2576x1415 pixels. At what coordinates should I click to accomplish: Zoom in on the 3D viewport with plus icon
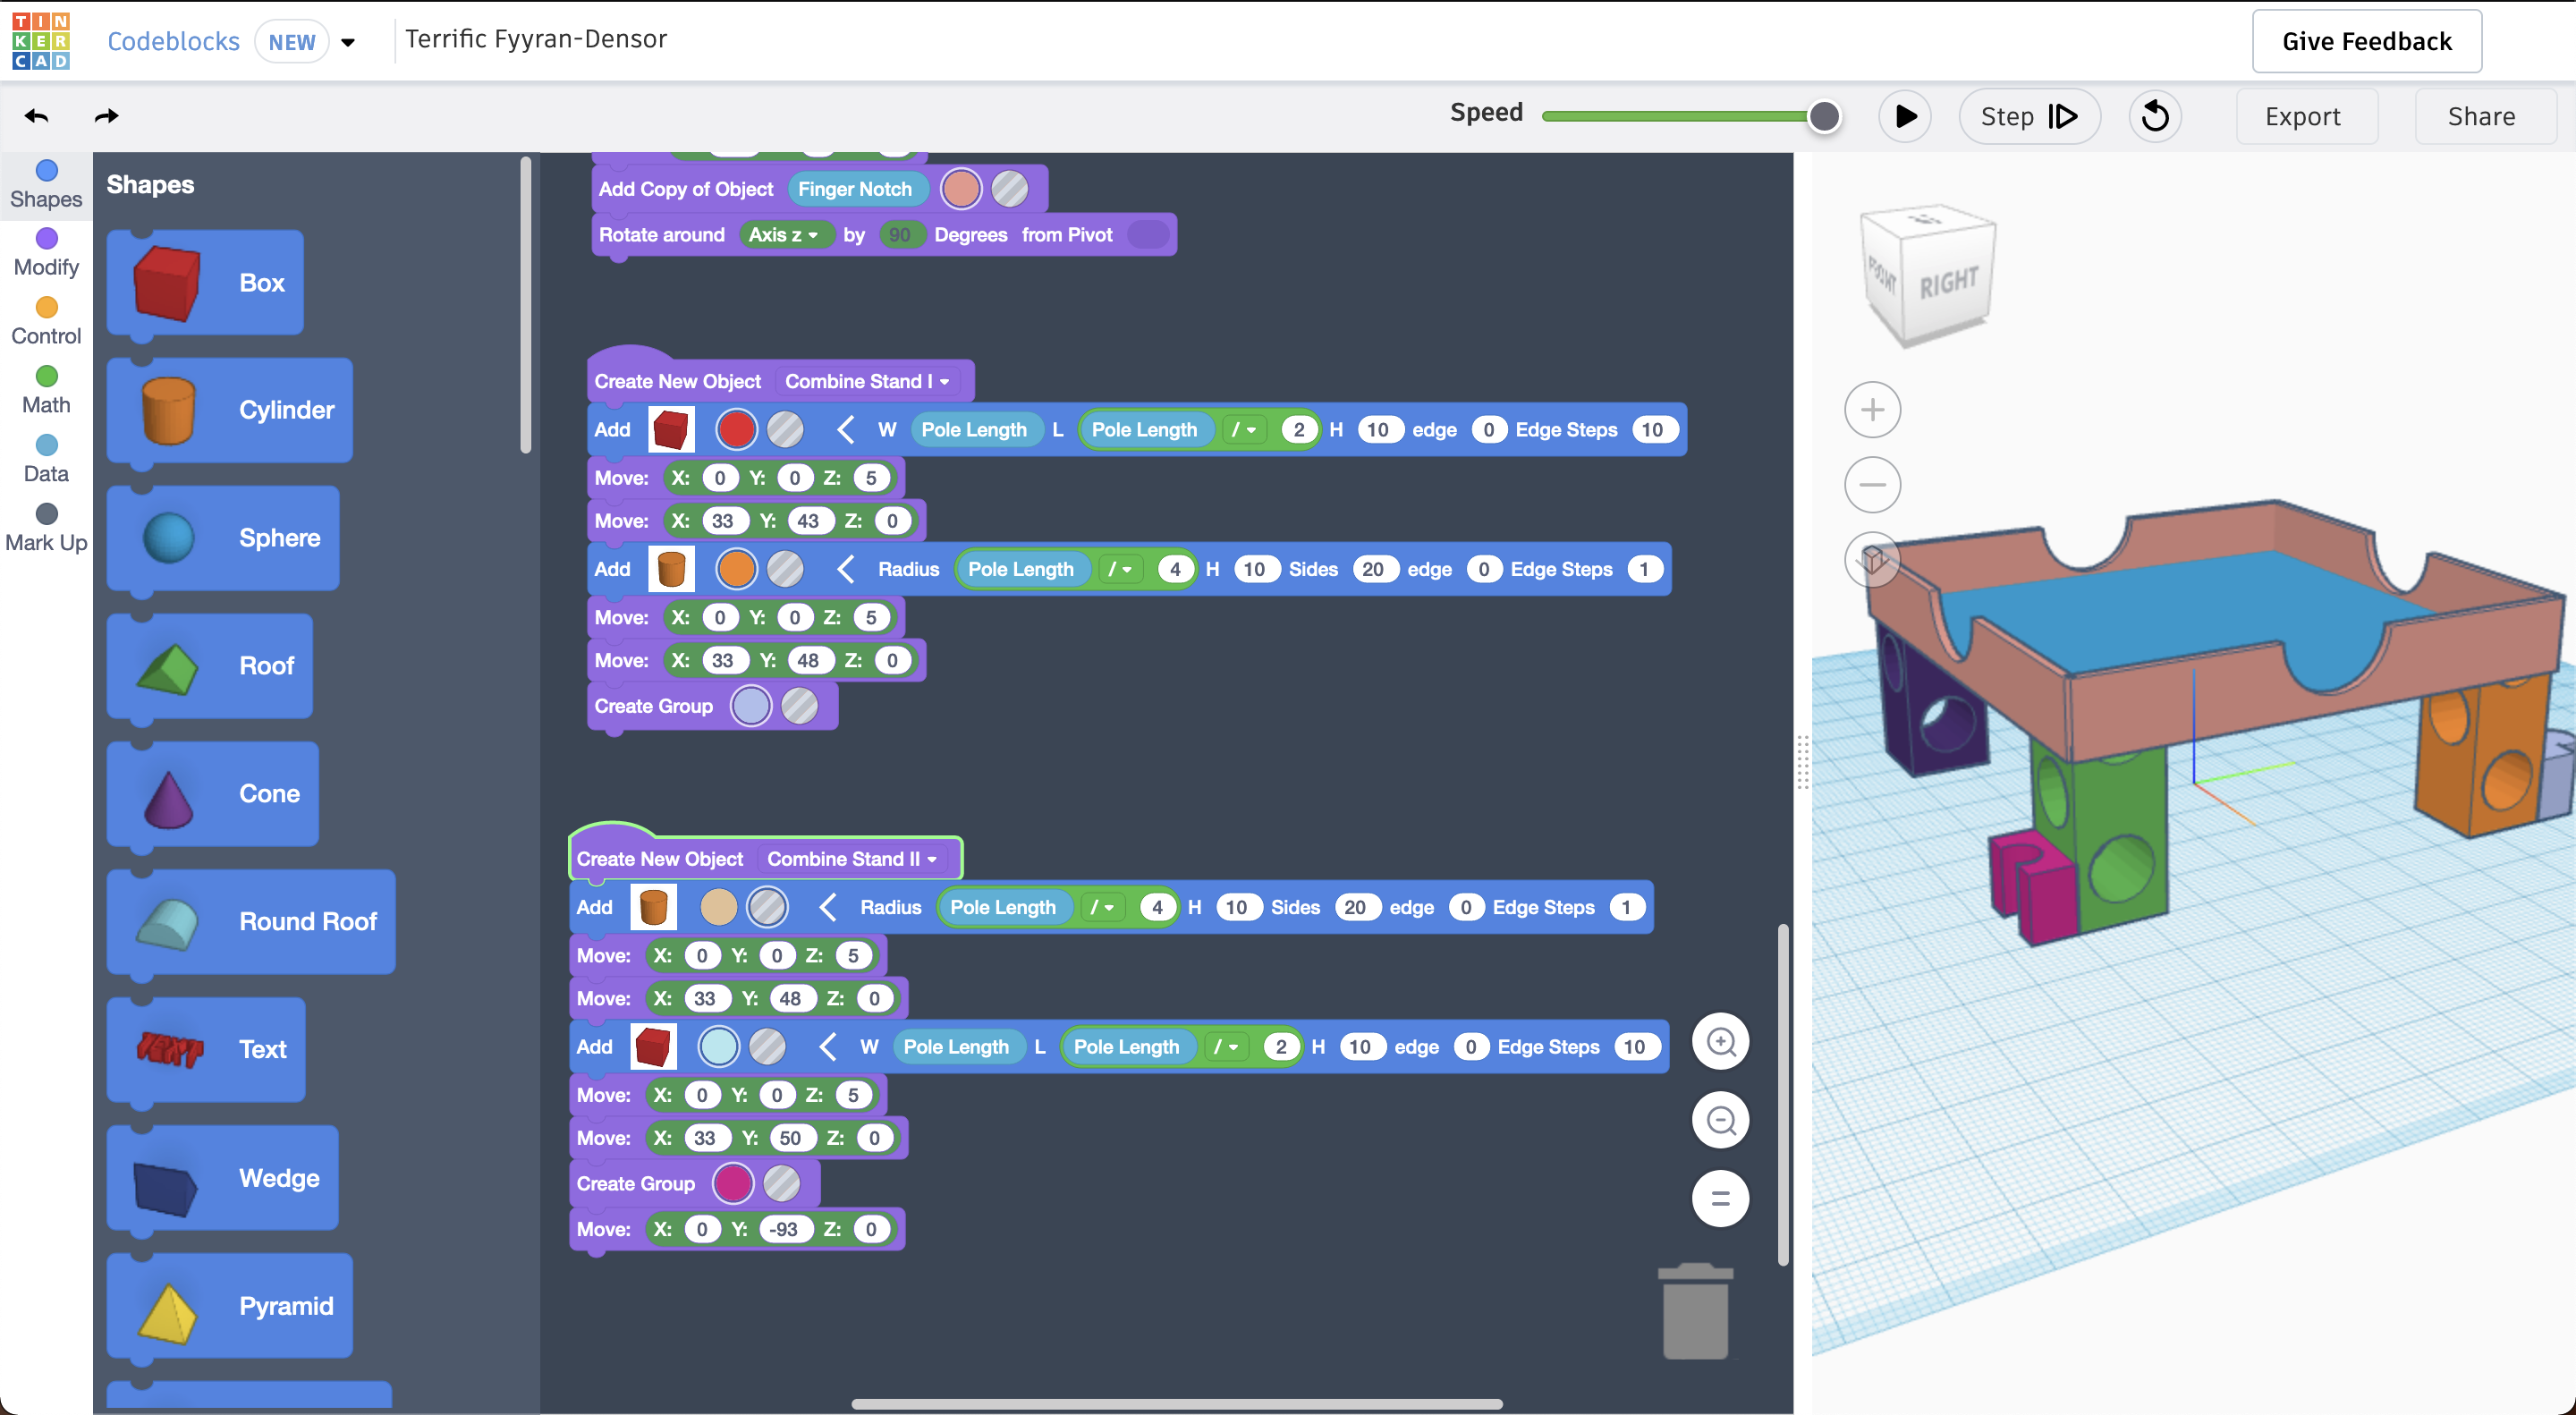(x=1873, y=409)
